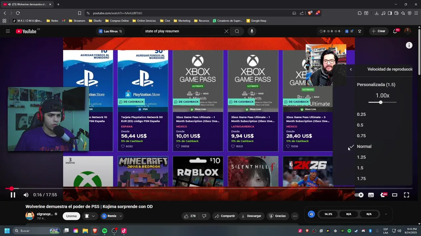Open browser downloads icon
Image resolution: width=421 pixels, height=236 pixels.
(x=377, y=13)
